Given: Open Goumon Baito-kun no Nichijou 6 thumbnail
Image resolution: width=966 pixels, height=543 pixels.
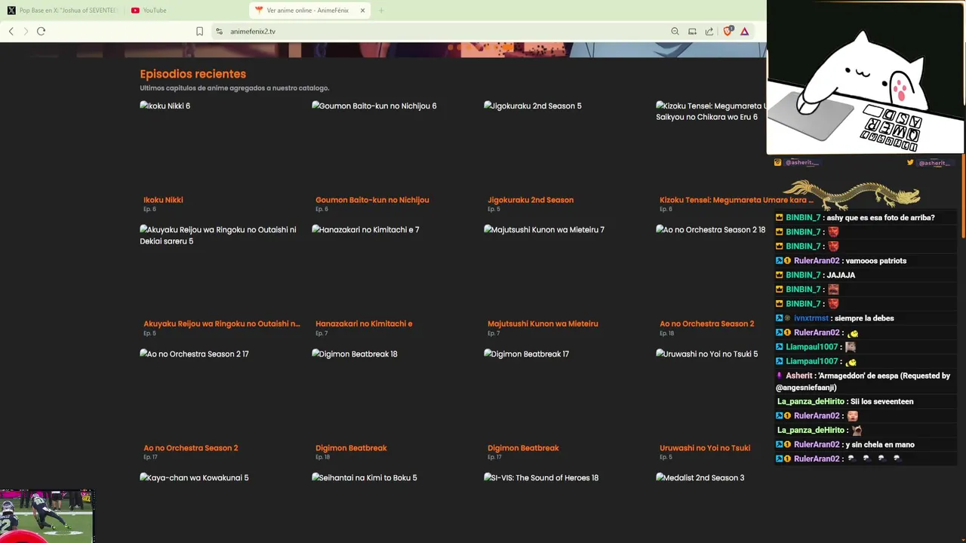Looking at the screenshot, I should tap(392, 145).
